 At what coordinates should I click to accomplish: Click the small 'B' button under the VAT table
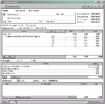(x=4, y=57)
